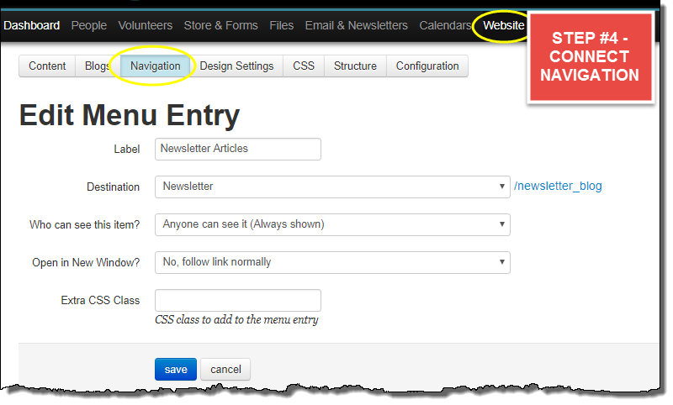Click the Label field with Newsletter Articles
This screenshot has width=673, height=405.
pos(238,149)
